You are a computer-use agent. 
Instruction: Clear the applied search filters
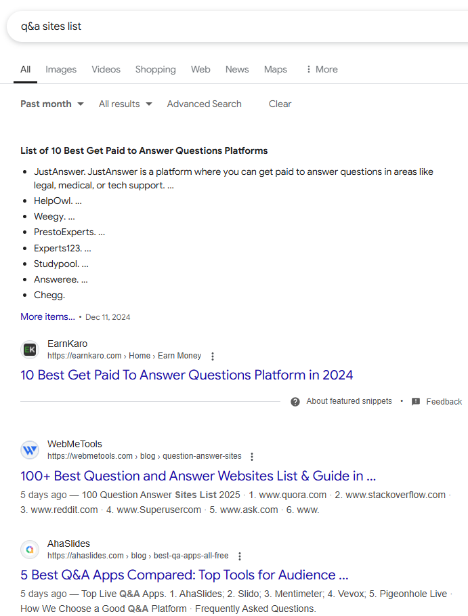pyautogui.click(x=280, y=104)
